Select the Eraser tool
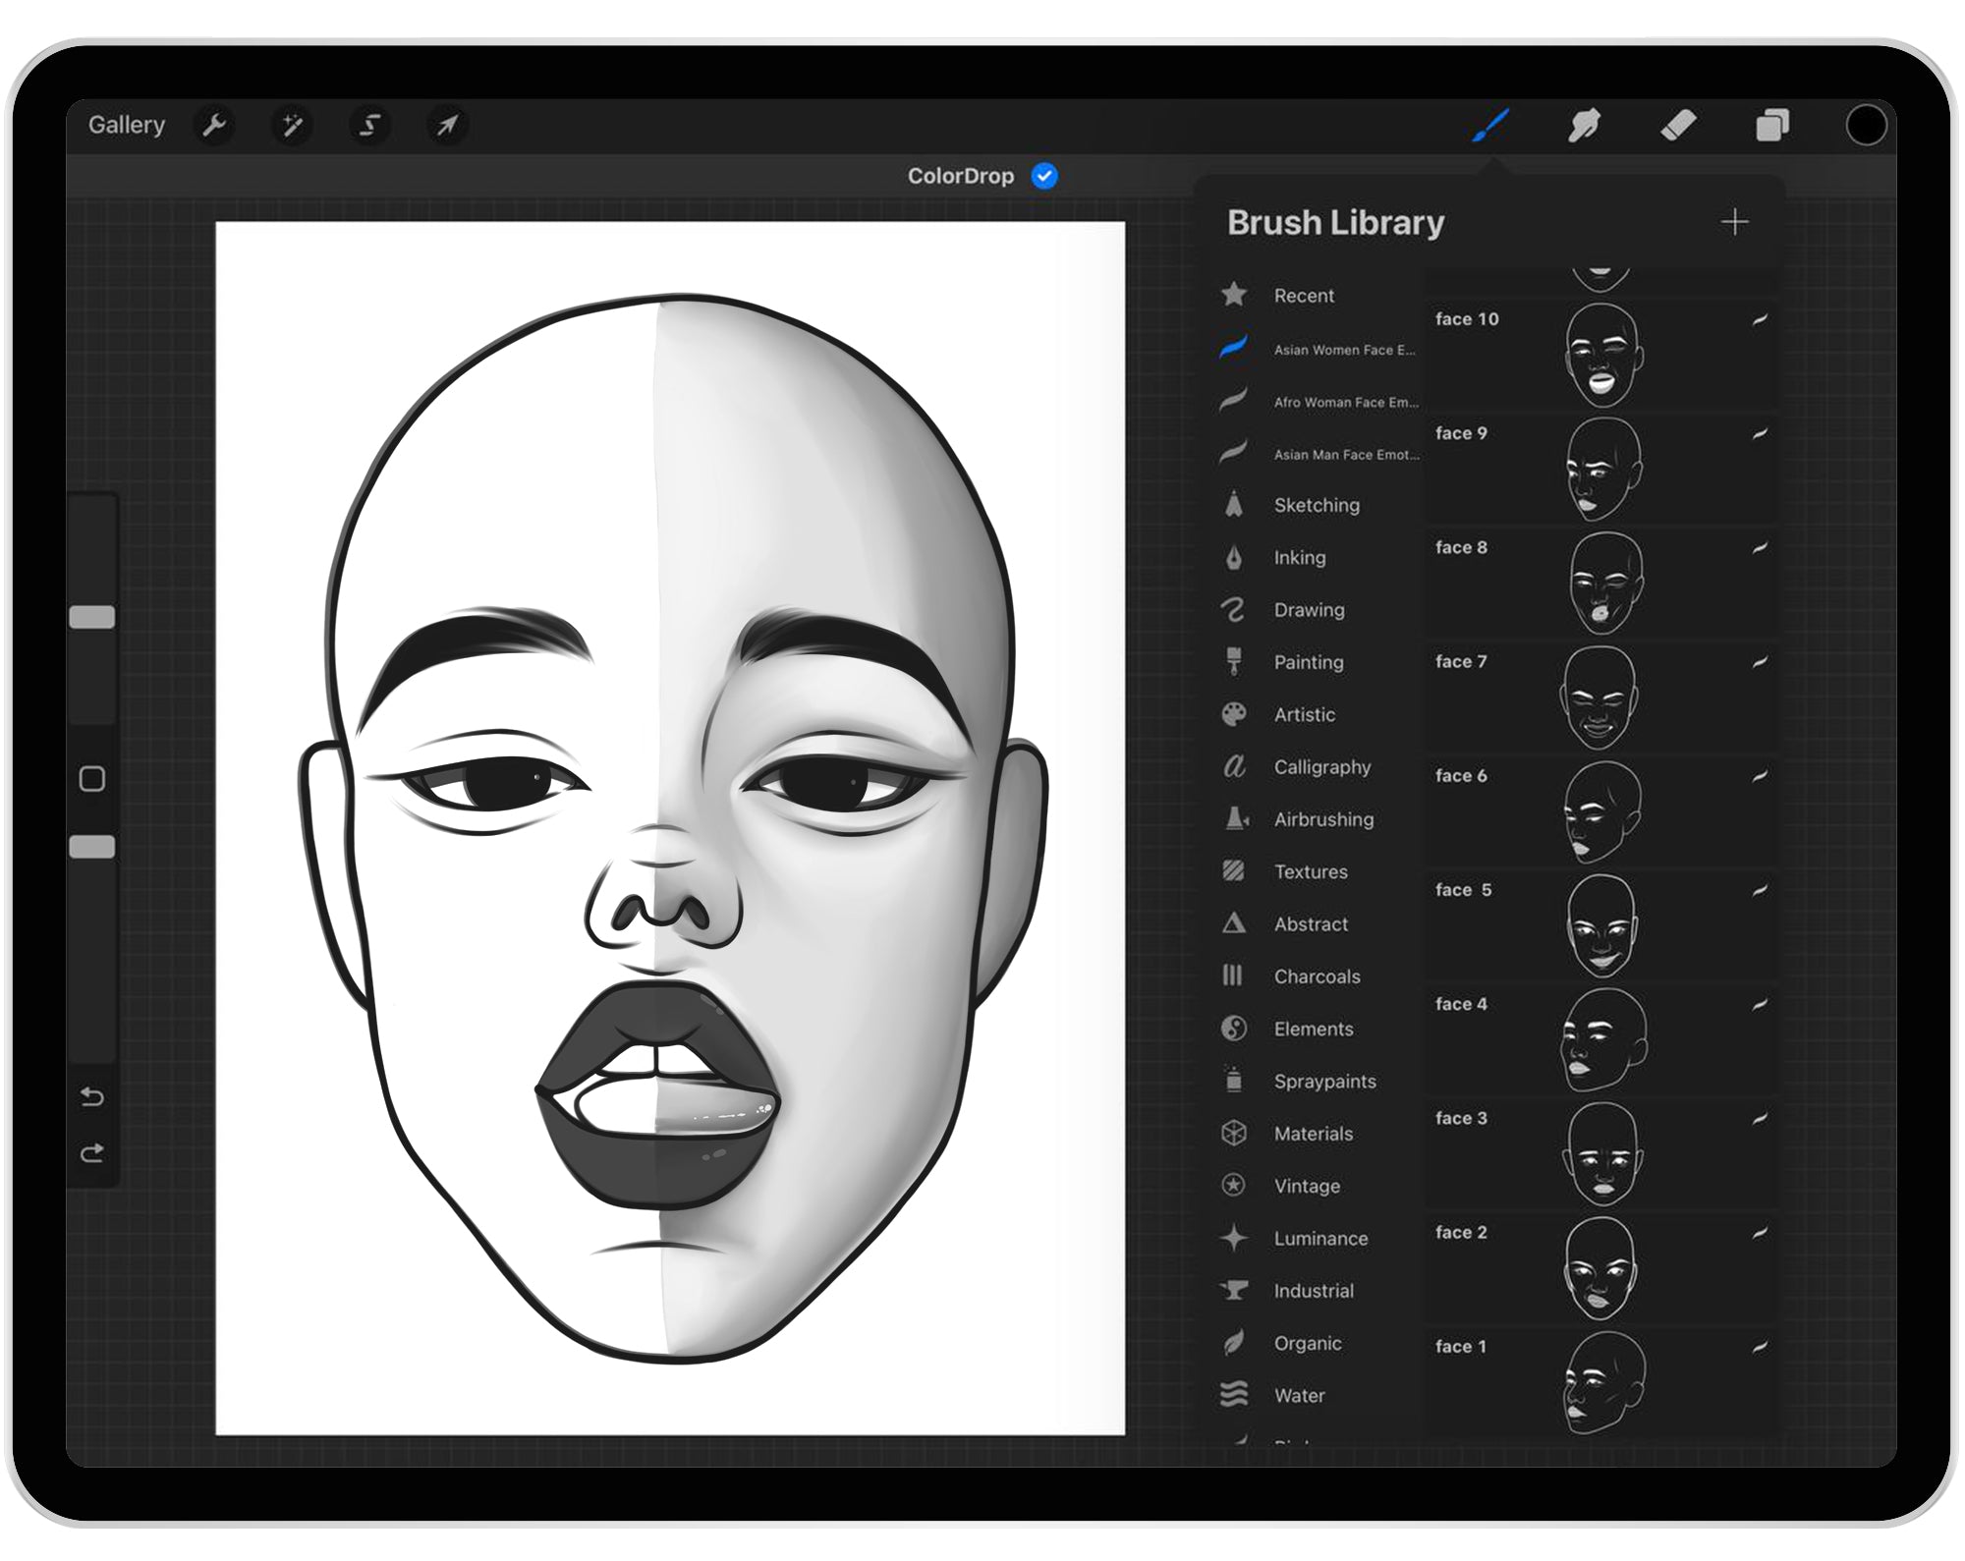Screen dimensions: 1965x1561 [1679, 126]
